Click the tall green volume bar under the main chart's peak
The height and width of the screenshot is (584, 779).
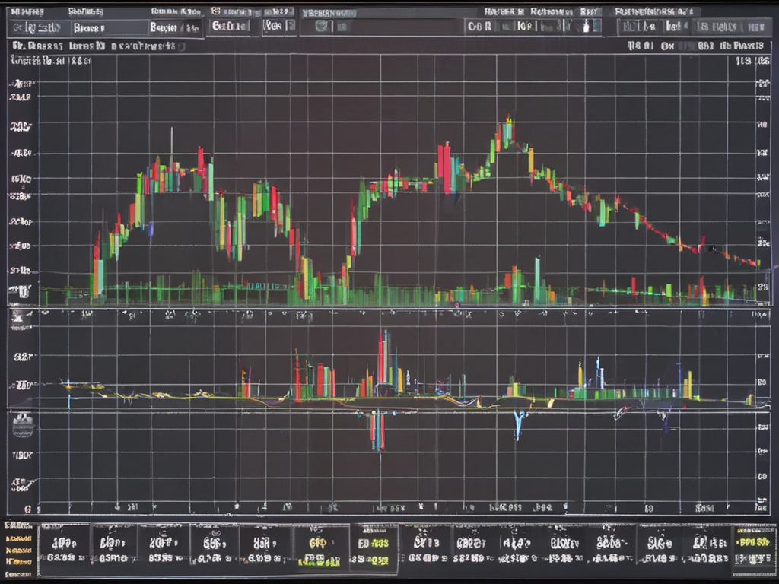click(x=537, y=280)
